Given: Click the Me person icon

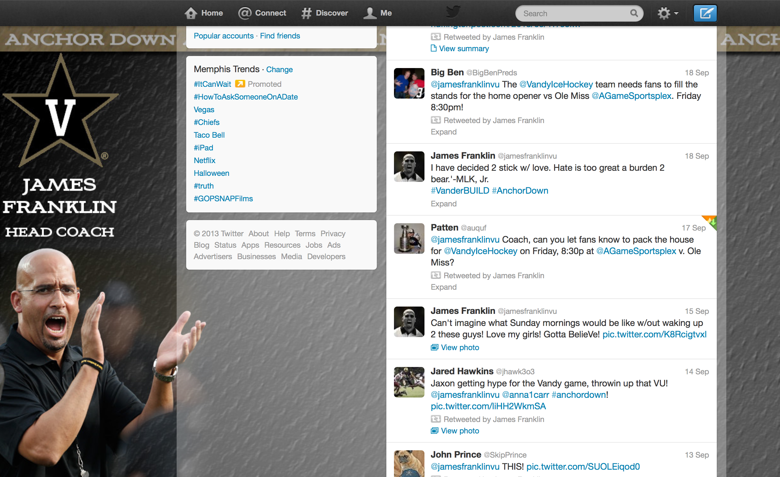Looking at the screenshot, I should click(x=370, y=13).
